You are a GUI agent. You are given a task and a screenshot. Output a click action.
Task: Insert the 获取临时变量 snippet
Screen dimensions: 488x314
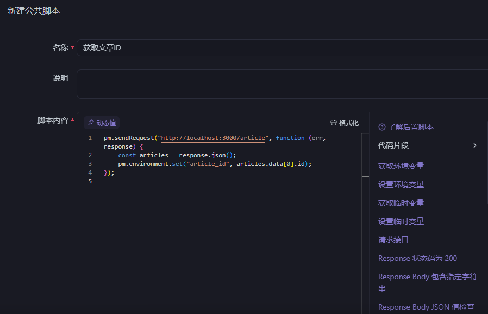[401, 203]
